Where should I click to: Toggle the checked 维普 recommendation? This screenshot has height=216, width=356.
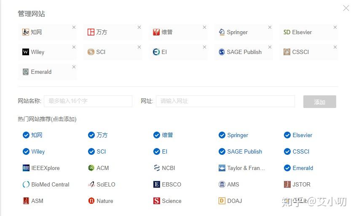click(163, 135)
